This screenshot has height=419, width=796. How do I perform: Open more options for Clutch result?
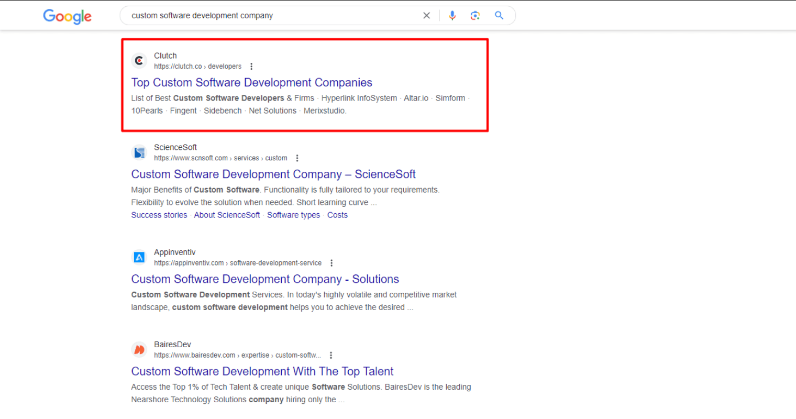tap(251, 67)
